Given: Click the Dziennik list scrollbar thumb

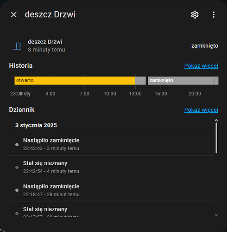Looking at the screenshot, I should 216,138.
